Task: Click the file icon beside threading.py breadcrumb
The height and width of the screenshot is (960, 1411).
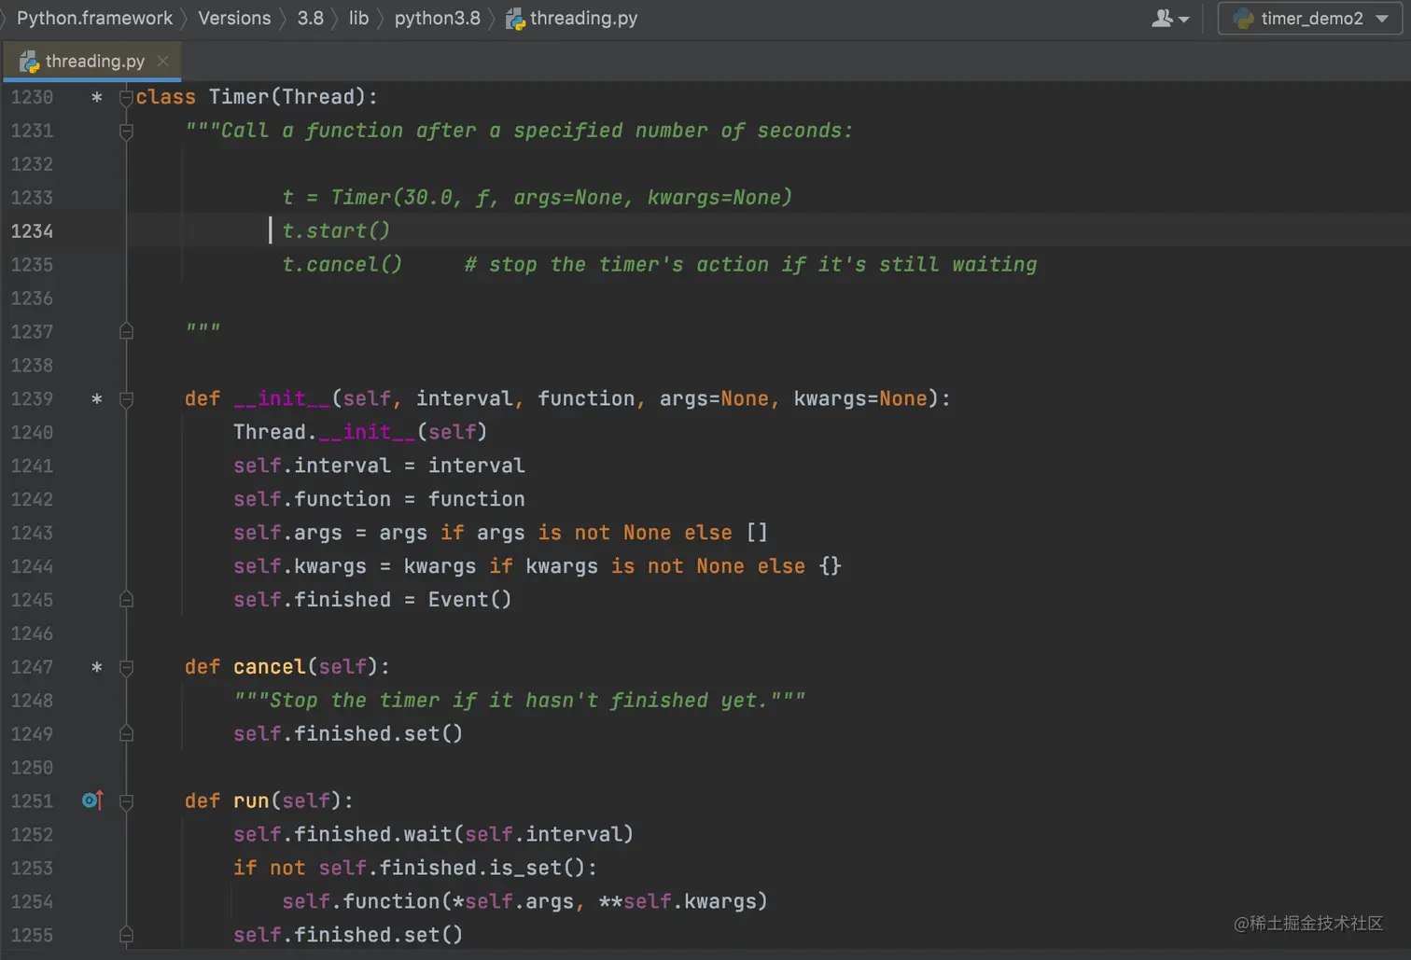Action: (x=515, y=19)
